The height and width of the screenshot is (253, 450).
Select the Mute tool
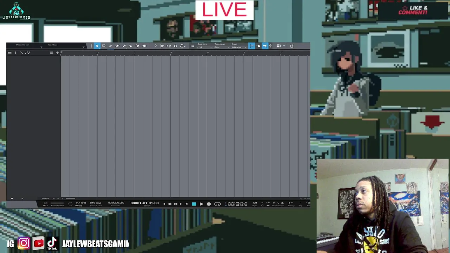point(130,46)
